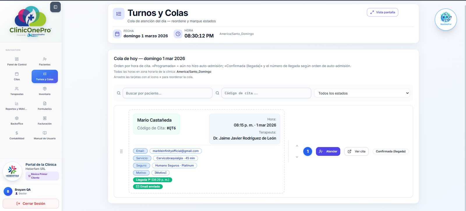466x211 pixels.
Task: Open Citas in the navigation
Action: tap(17, 76)
